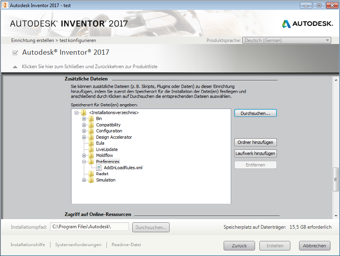Select the Design Accelerator label
340x256 pixels.
tap(114, 137)
